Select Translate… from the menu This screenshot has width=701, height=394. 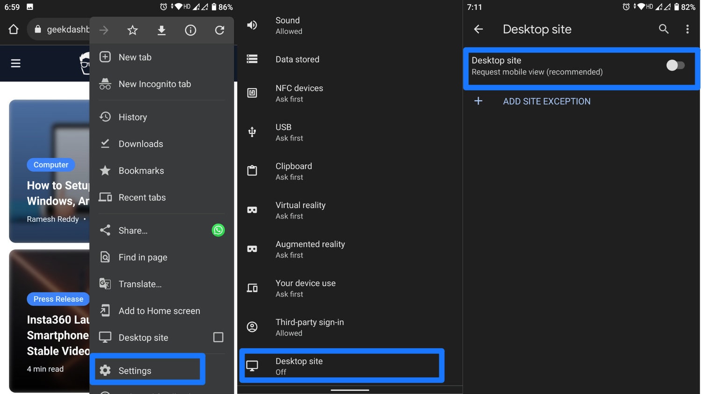pyautogui.click(x=162, y=284)
